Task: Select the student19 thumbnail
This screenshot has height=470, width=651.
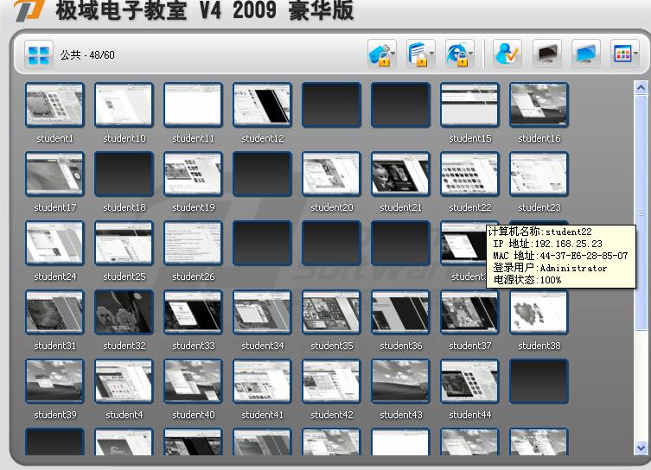Action: (x=193, y=174)
